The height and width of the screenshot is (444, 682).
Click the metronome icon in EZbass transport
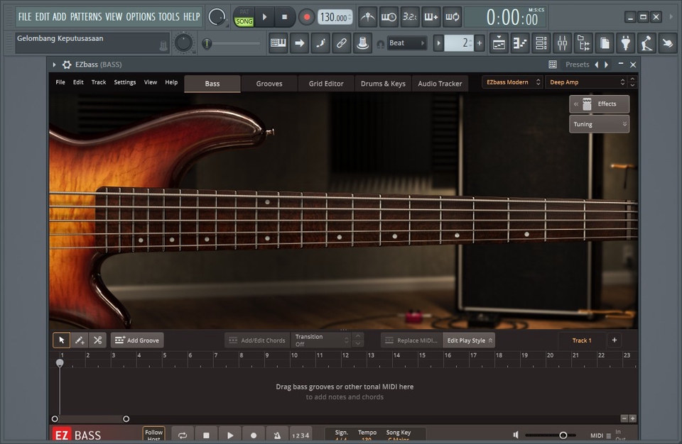(277, 435)
